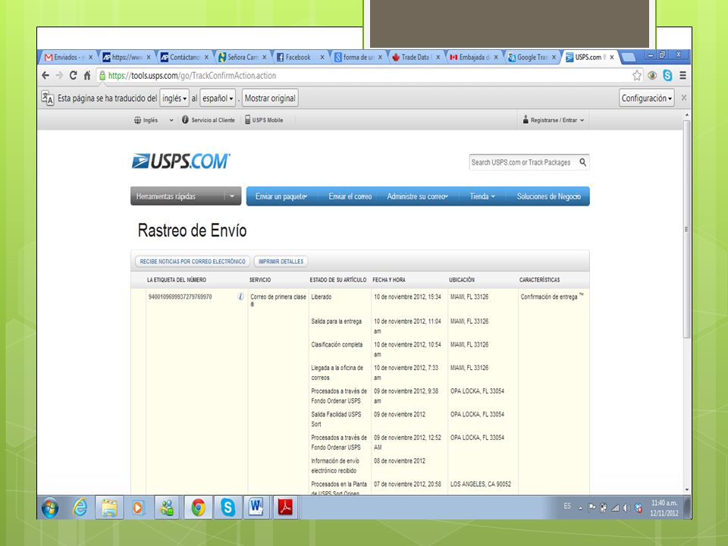Click the USPS.COM logo
This screenshot has height=546, width=728.
tap(181, 161)
